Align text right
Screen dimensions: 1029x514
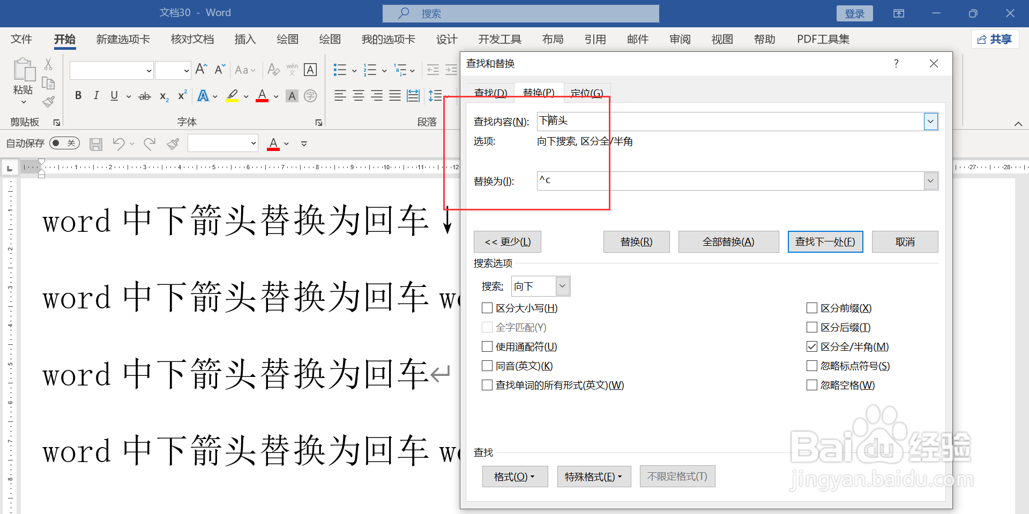pyautogui.click(x=377, y=96)
